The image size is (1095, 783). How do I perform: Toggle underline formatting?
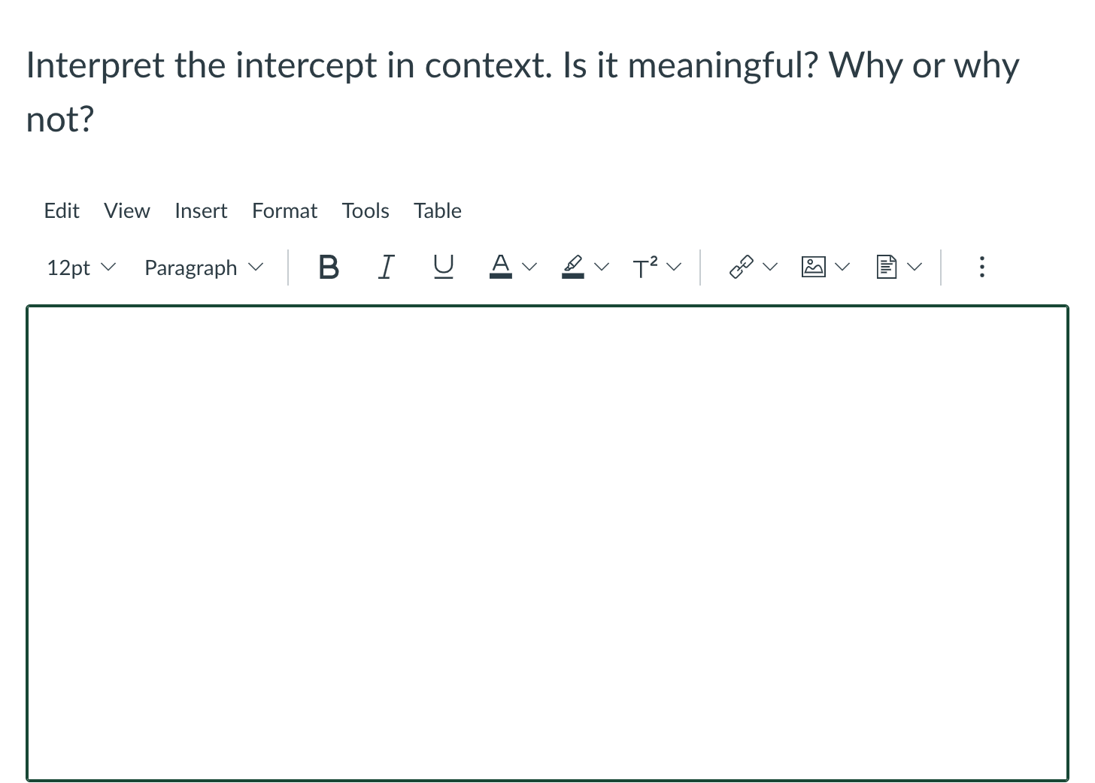click(443, 267)
